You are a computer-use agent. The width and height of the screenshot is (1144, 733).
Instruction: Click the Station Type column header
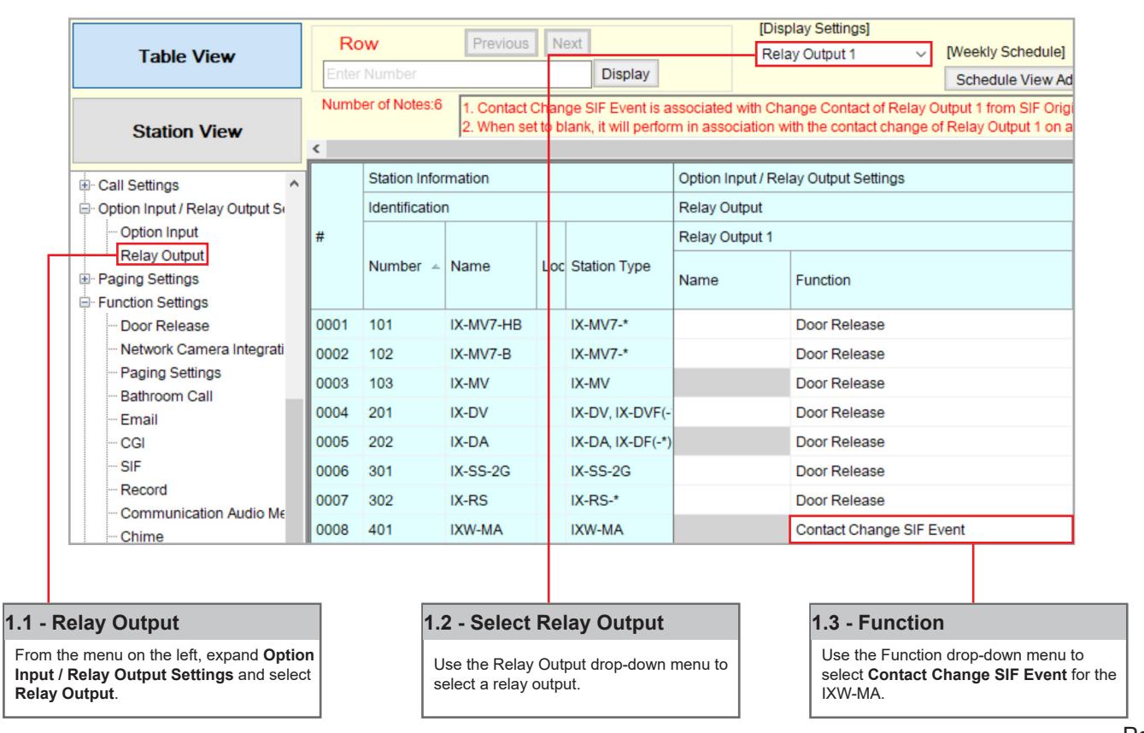pos(619,266)
